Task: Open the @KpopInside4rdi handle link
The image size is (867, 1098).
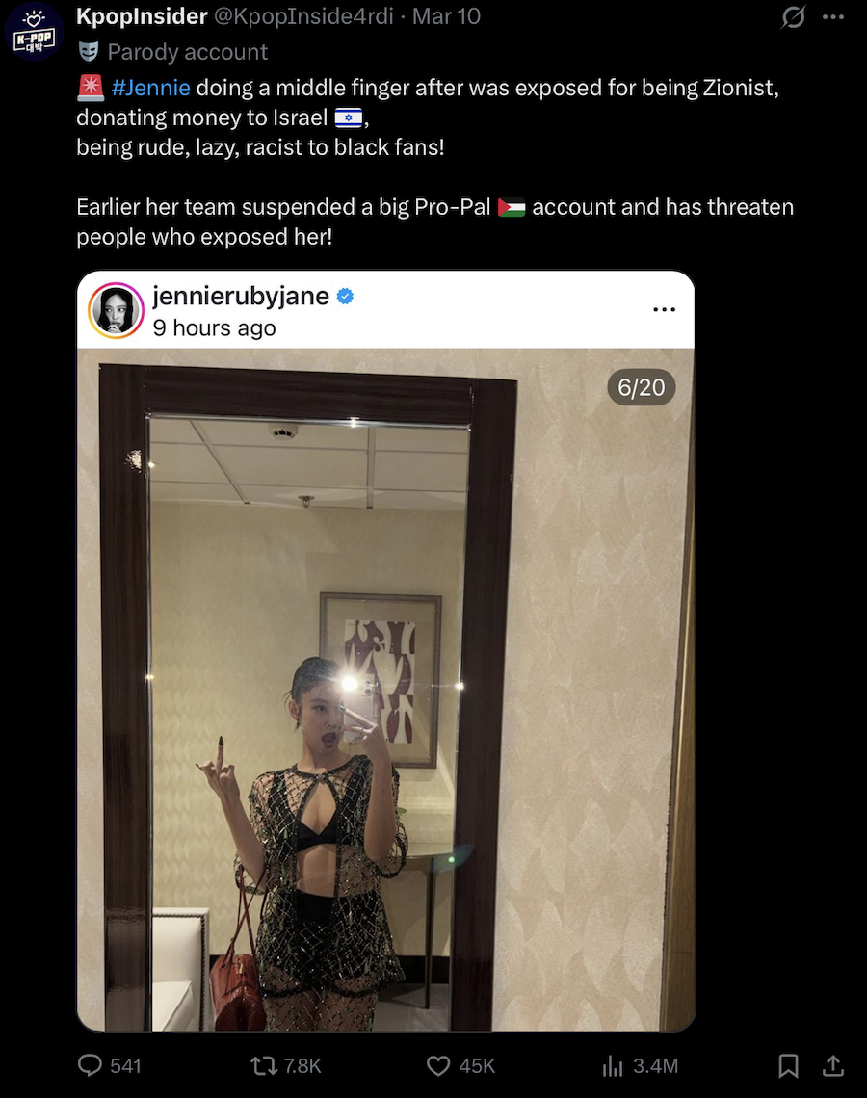Action: (303, 16)
